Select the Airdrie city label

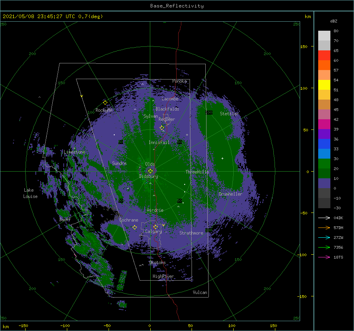point(155,210)
